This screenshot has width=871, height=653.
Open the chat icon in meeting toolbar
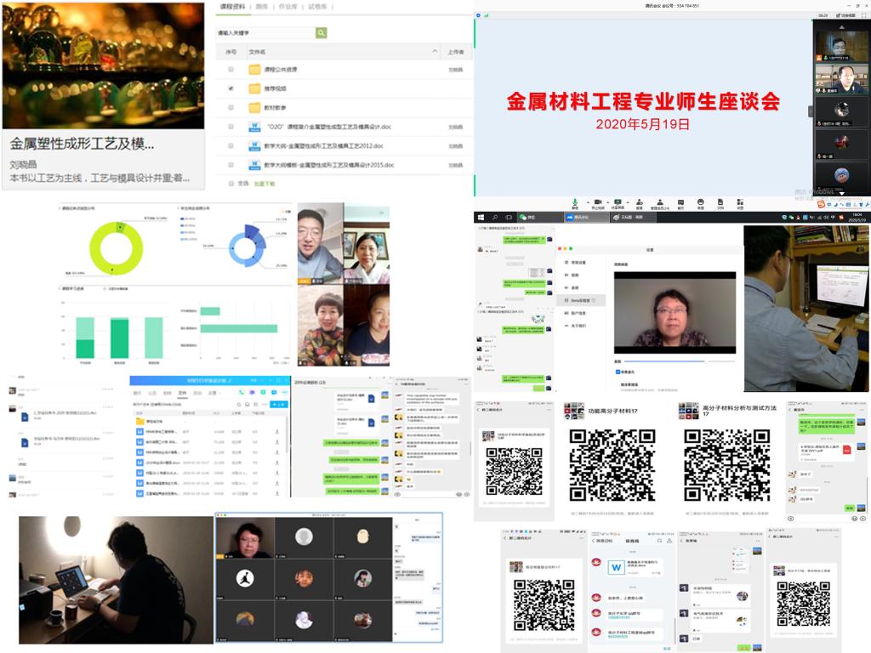click(680, 202)
